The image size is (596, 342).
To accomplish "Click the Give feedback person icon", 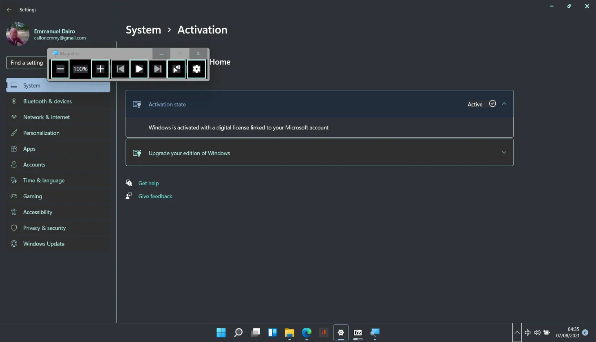I will (129, 196).
